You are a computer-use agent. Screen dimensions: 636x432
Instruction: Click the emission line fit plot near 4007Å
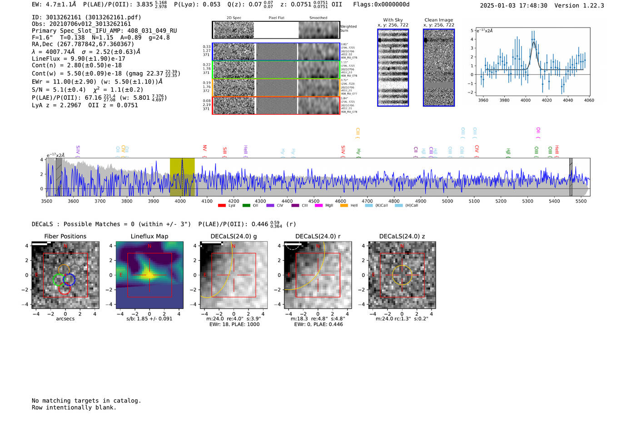pyautogui.click(x=532, y=62)
